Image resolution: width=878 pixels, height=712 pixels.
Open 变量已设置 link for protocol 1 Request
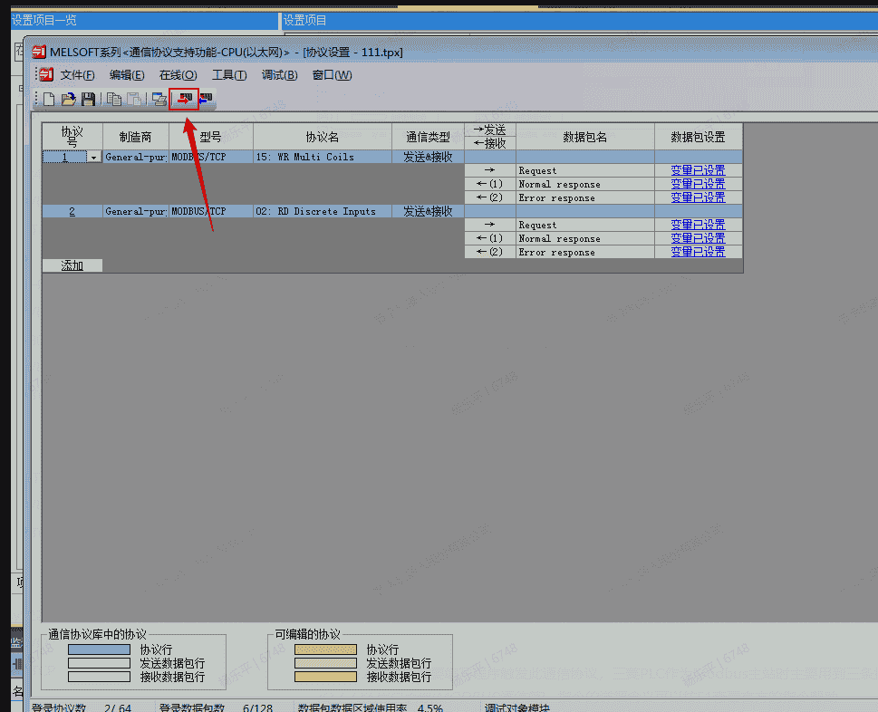point(698,170)
